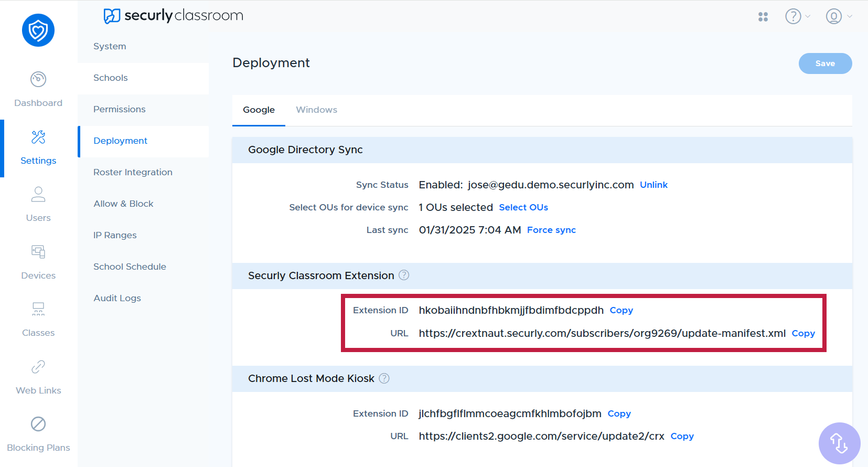The image size is (868, 467).
Task: Click the update-manifest.xml URL text
Action: point(602,333)
